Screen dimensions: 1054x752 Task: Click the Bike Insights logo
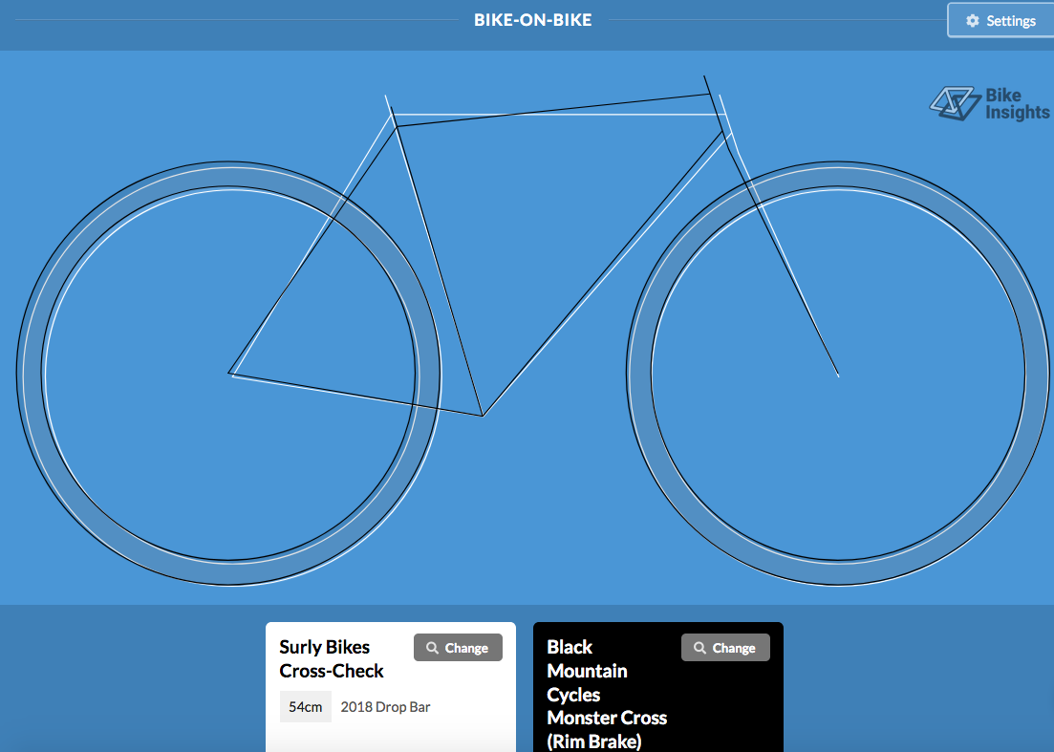[x=989, y=104]
